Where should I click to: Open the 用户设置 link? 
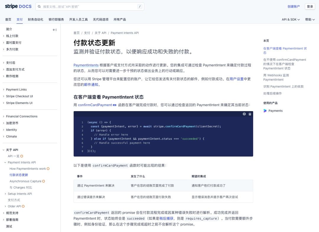pos(237,79)
